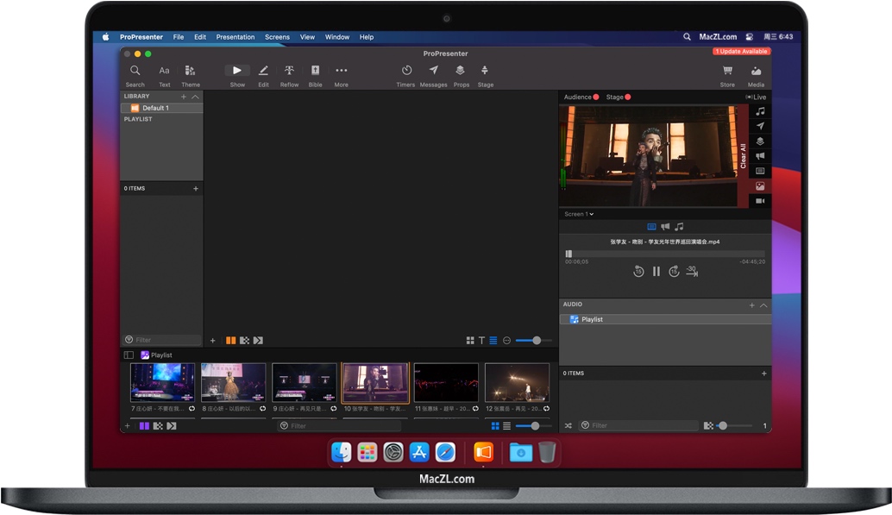Clear the messages layer
The width and height of the screenshot is (892, 515).
tap(760, 126)
